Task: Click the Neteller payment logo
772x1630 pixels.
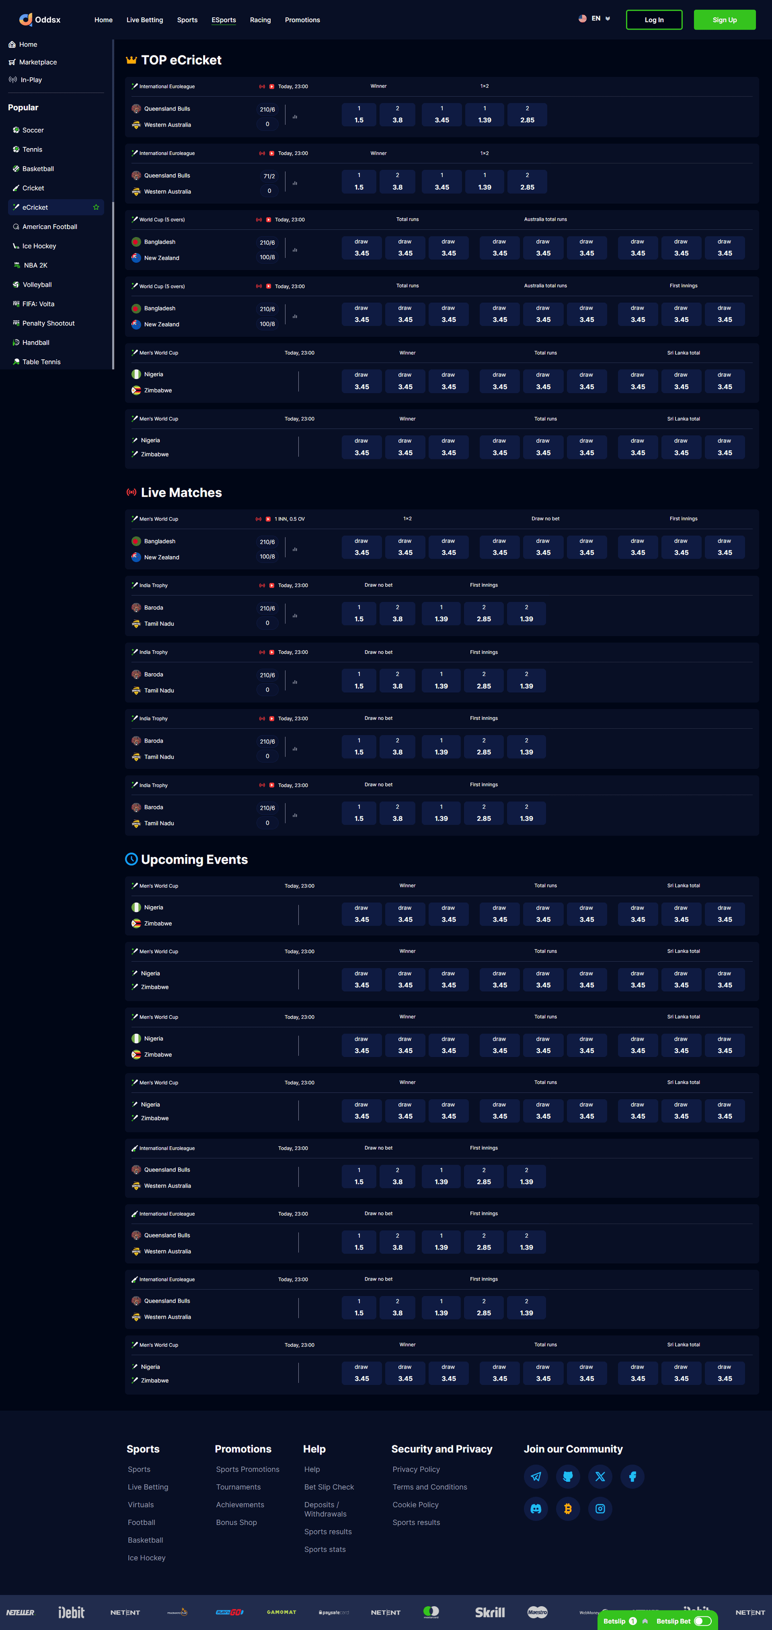Action: [x=20, y=1612]
